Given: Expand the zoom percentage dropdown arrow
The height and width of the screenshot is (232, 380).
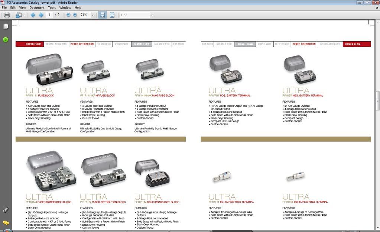Looking at the screenshot, I should pyautogui.click(x=92, y=15).
